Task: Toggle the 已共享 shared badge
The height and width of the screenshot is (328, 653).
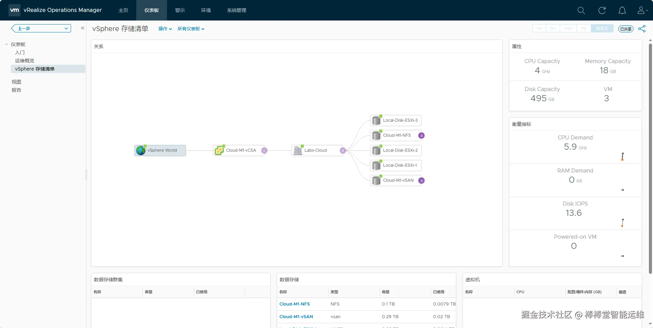Action: tap(626, 29)
